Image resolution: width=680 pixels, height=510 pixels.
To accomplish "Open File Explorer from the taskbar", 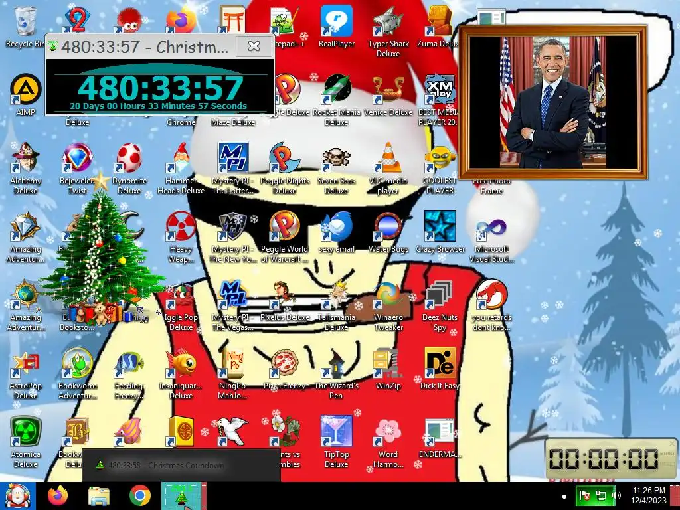I will point(99,496).
